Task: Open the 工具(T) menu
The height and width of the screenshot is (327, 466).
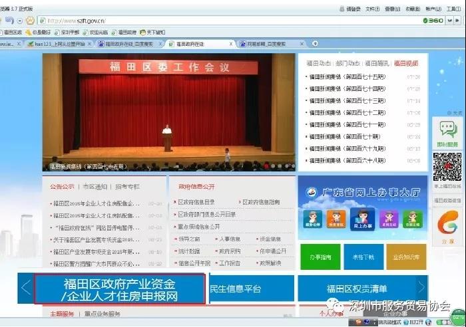Action: 453,9
